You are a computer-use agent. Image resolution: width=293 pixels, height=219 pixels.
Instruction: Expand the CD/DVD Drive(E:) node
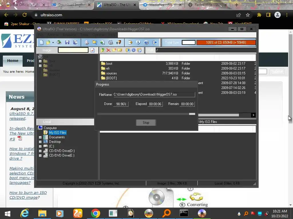click(x=40, y=155)
